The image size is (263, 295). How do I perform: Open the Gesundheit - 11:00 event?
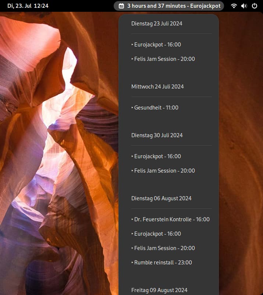click(155, 108)
